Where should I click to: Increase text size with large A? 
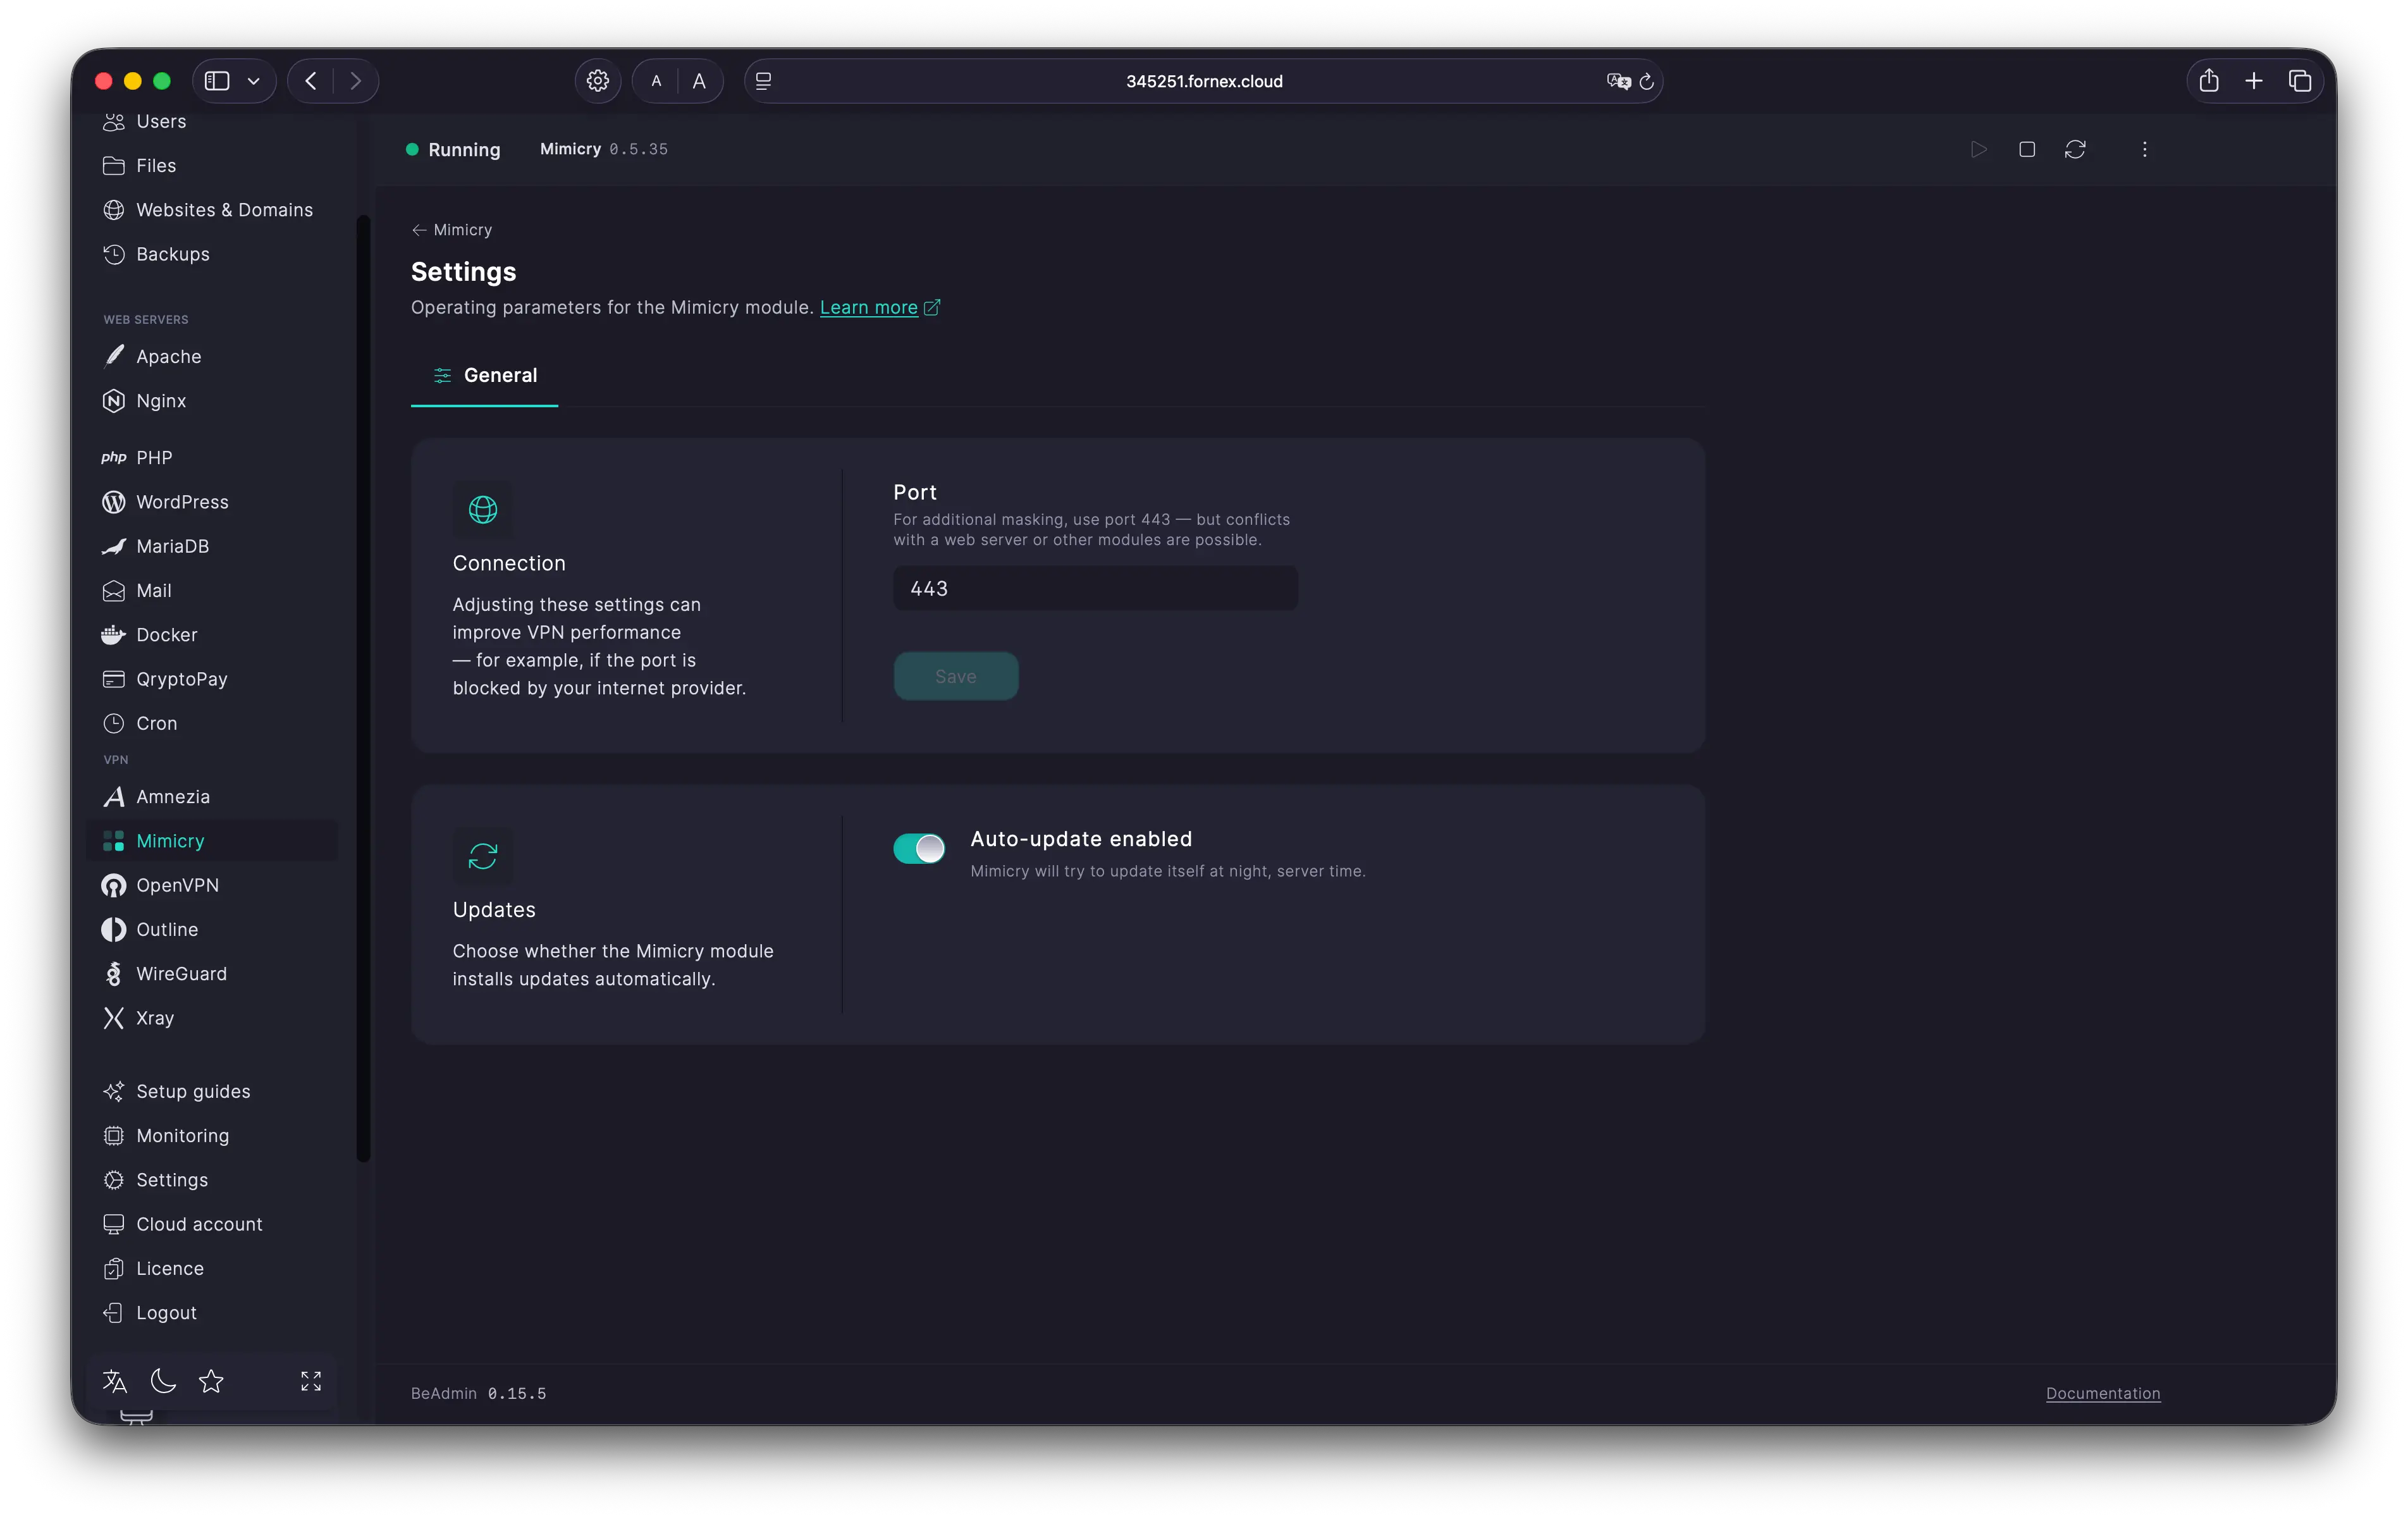click(x=699, y=81)
